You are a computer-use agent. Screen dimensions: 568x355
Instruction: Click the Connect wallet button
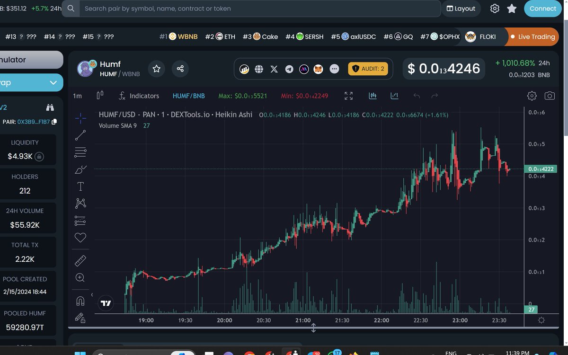(x=543, y=9)
